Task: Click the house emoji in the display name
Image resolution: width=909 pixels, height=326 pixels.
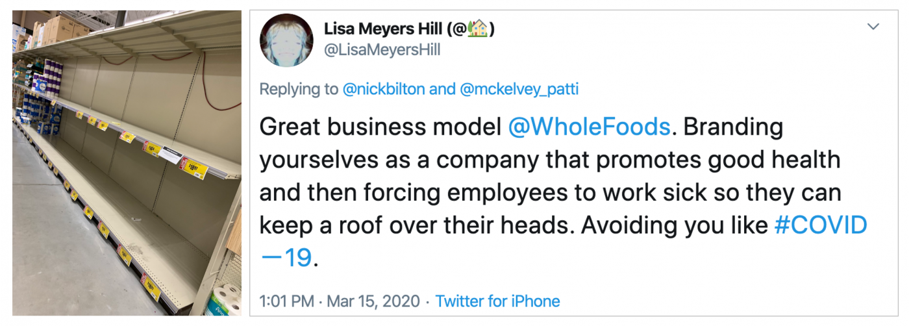Action: coord(477,29)
